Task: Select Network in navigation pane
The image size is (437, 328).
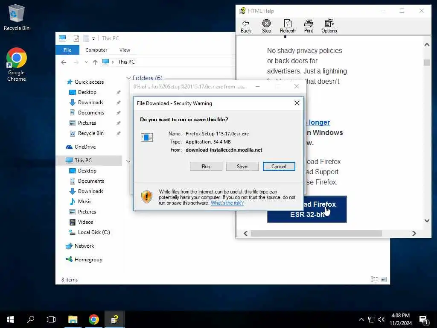Action: [84, 246]
